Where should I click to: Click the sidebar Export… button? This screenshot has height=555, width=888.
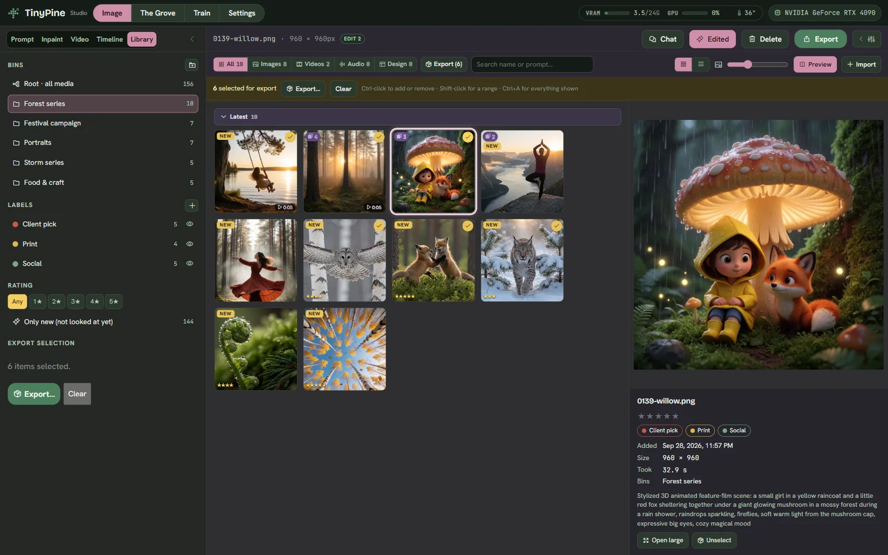[x=34, y=394]
